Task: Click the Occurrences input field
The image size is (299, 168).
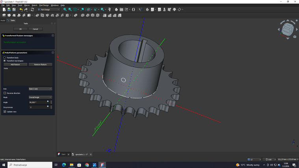Action: click(39, 107)
